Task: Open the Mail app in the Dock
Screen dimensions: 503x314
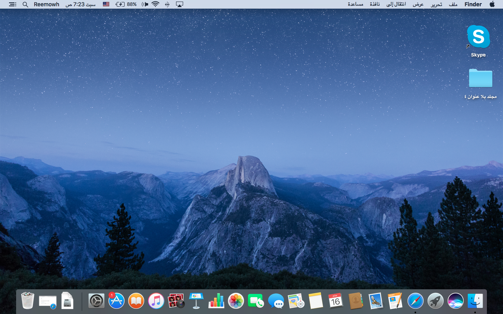Action: [x=376, y=301]
